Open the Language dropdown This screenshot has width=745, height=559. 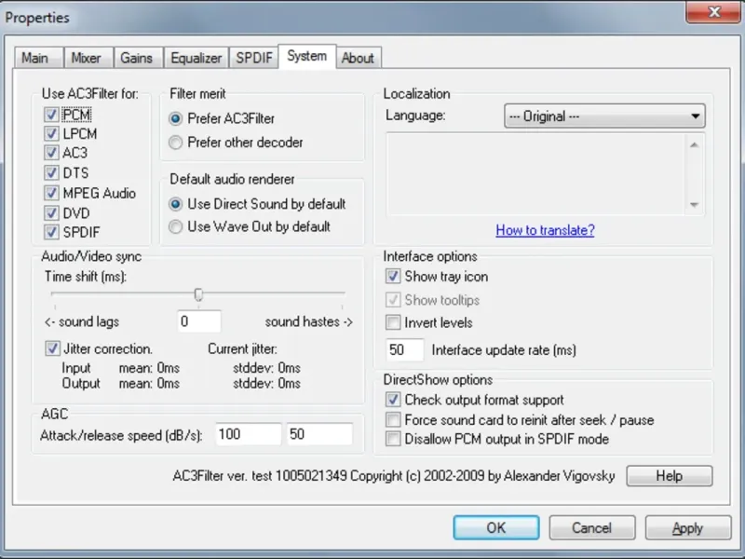604,116
